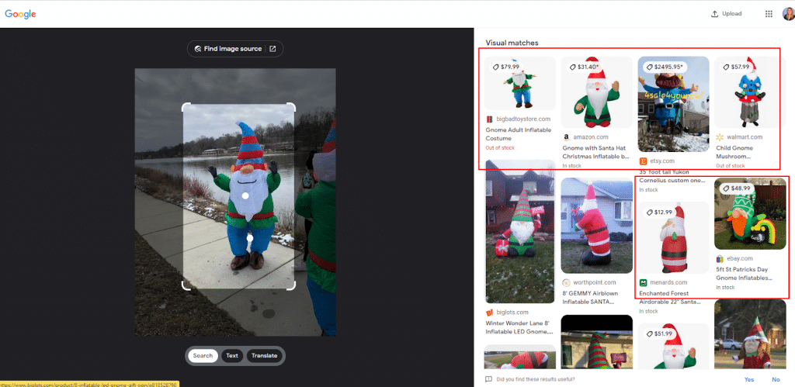This screenshot has height=387, width=795.
Task: Click the feedback icon beside results question
Action: pos(488,379)
